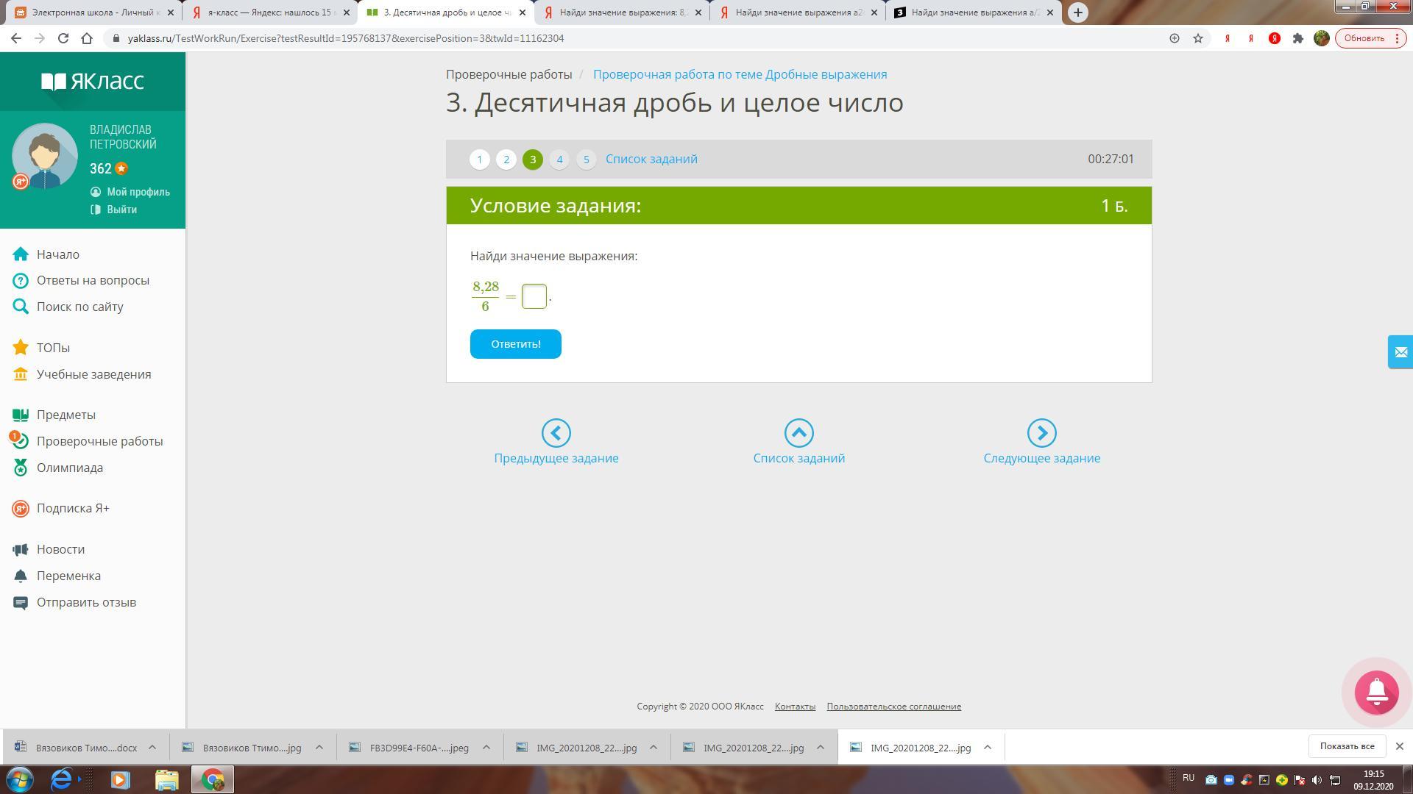Open the mail envelope side tab
The width and height of the screenshot is (1413, 794).
pos(1400,352)
